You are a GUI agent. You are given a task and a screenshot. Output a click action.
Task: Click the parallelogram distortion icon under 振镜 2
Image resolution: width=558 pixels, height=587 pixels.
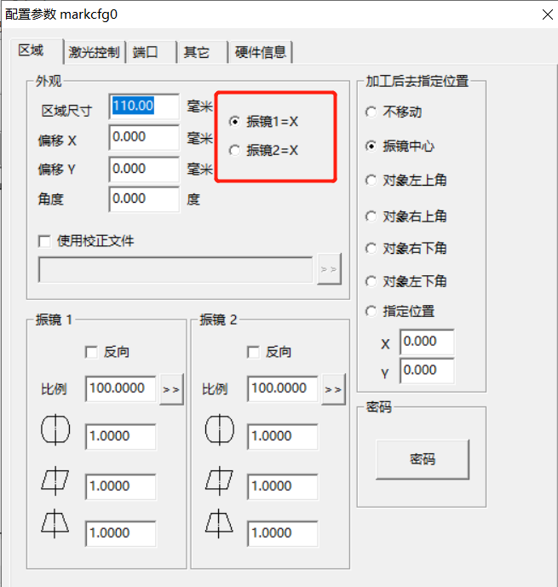pyautogui.click(x=220, y=483)
